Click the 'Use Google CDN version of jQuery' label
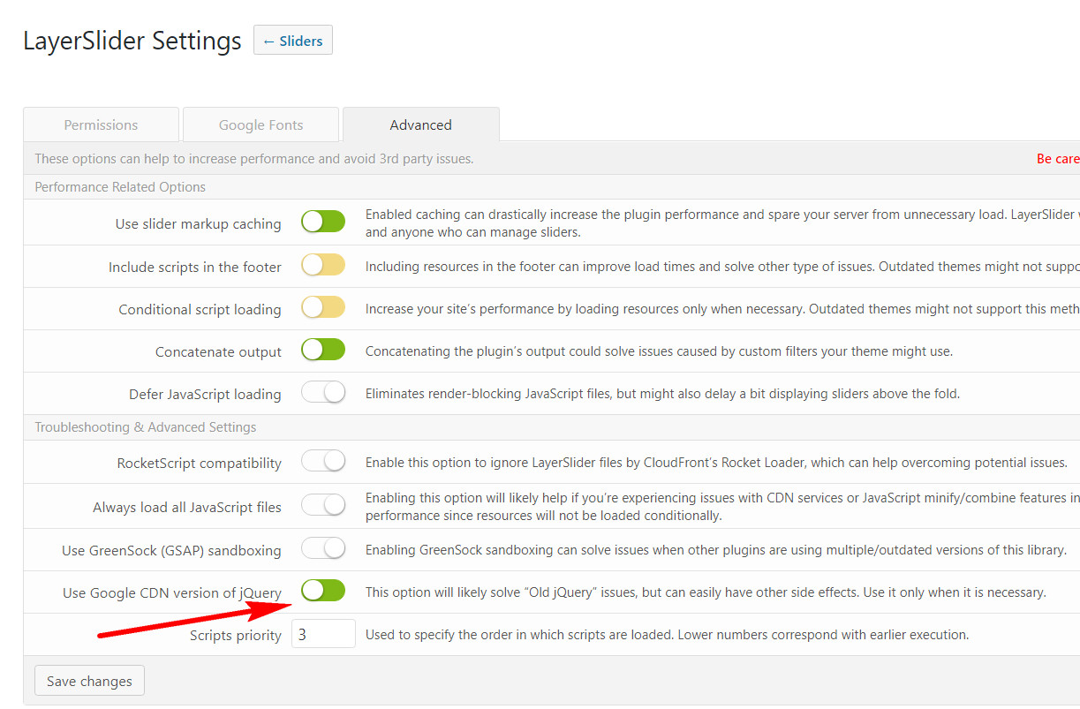The height and width of the screenshot is (709, 1080). 172,592
